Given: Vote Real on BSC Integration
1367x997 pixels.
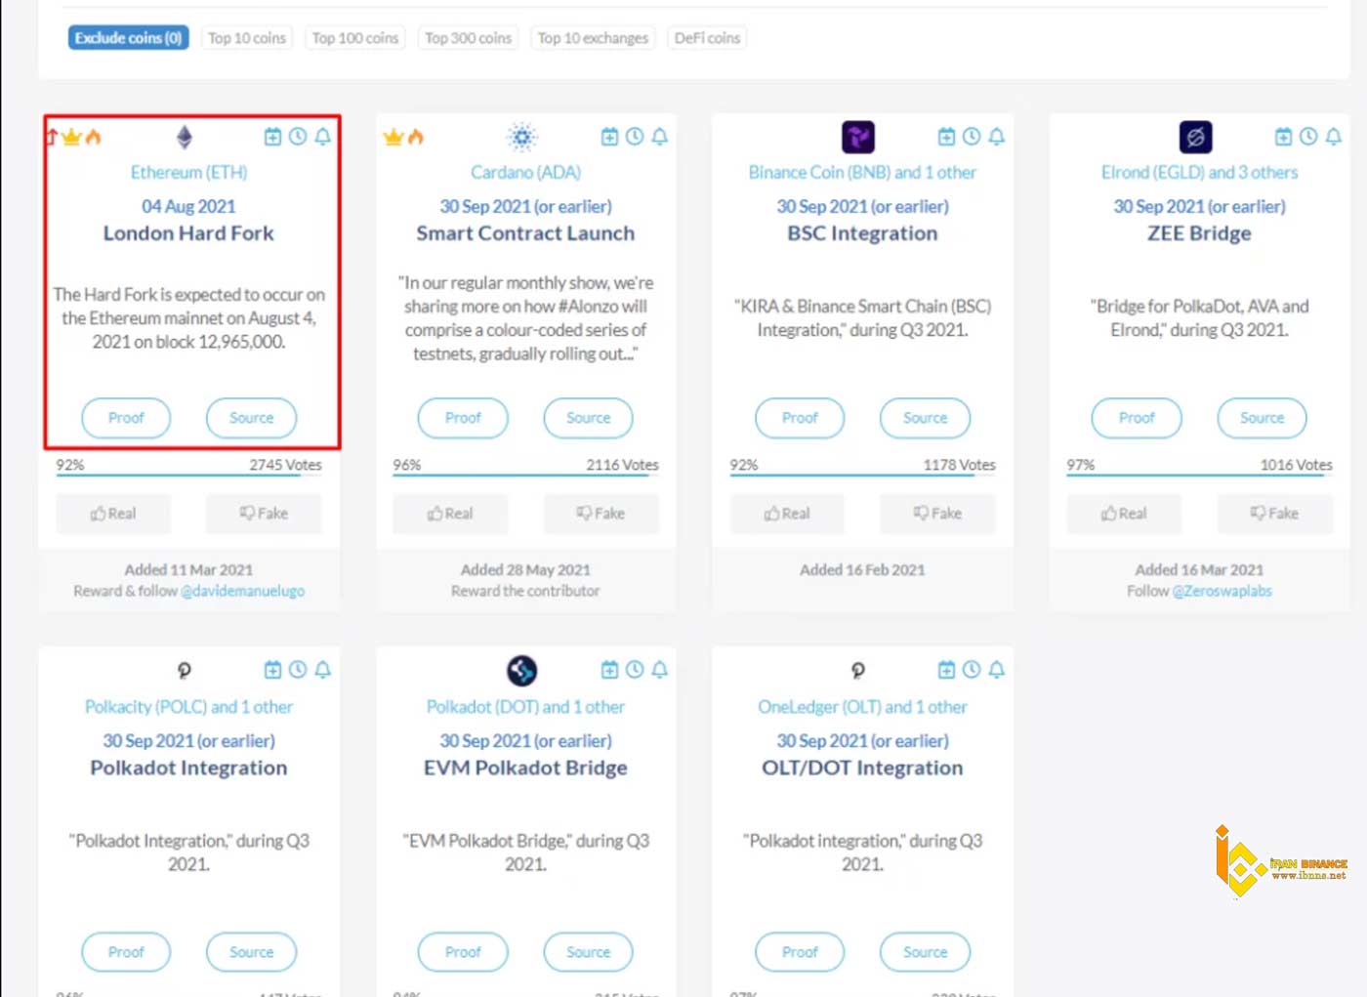Looking at the screenshot, I should (787, 514).
